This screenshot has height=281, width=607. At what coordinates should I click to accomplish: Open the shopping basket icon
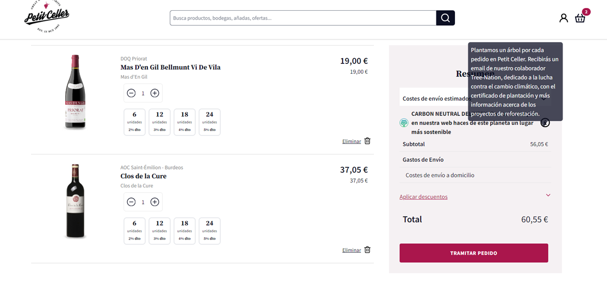[580, 18]
